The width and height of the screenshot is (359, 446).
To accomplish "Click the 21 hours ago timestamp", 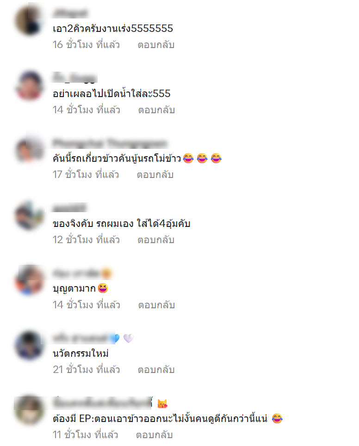I will [x=86, y=370].
